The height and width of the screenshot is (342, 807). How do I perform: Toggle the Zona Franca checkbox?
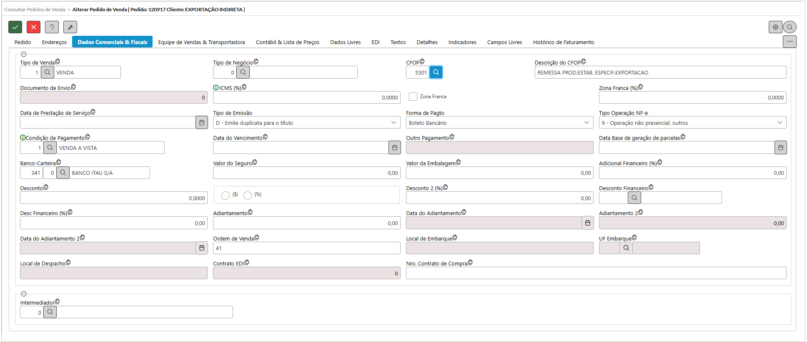pyautogui.click(x=413, y=97)
